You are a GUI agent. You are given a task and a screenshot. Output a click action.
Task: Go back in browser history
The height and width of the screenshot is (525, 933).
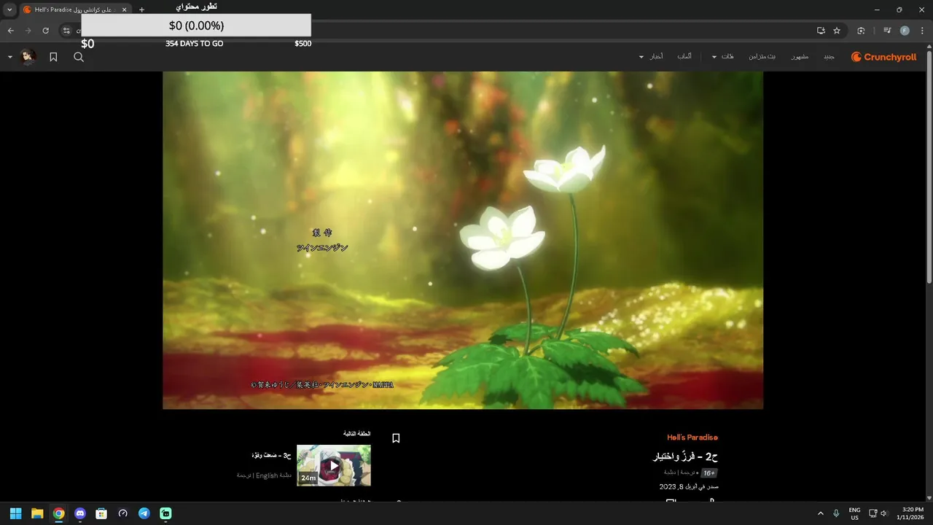click(x=10, y=31)
